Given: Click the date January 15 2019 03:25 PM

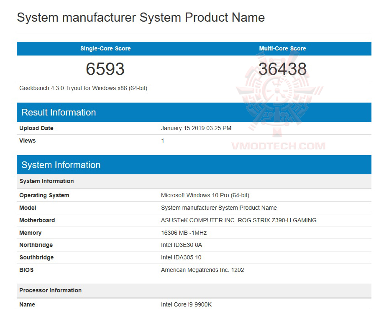Looking at the screenshot, I should click(196, 128).
